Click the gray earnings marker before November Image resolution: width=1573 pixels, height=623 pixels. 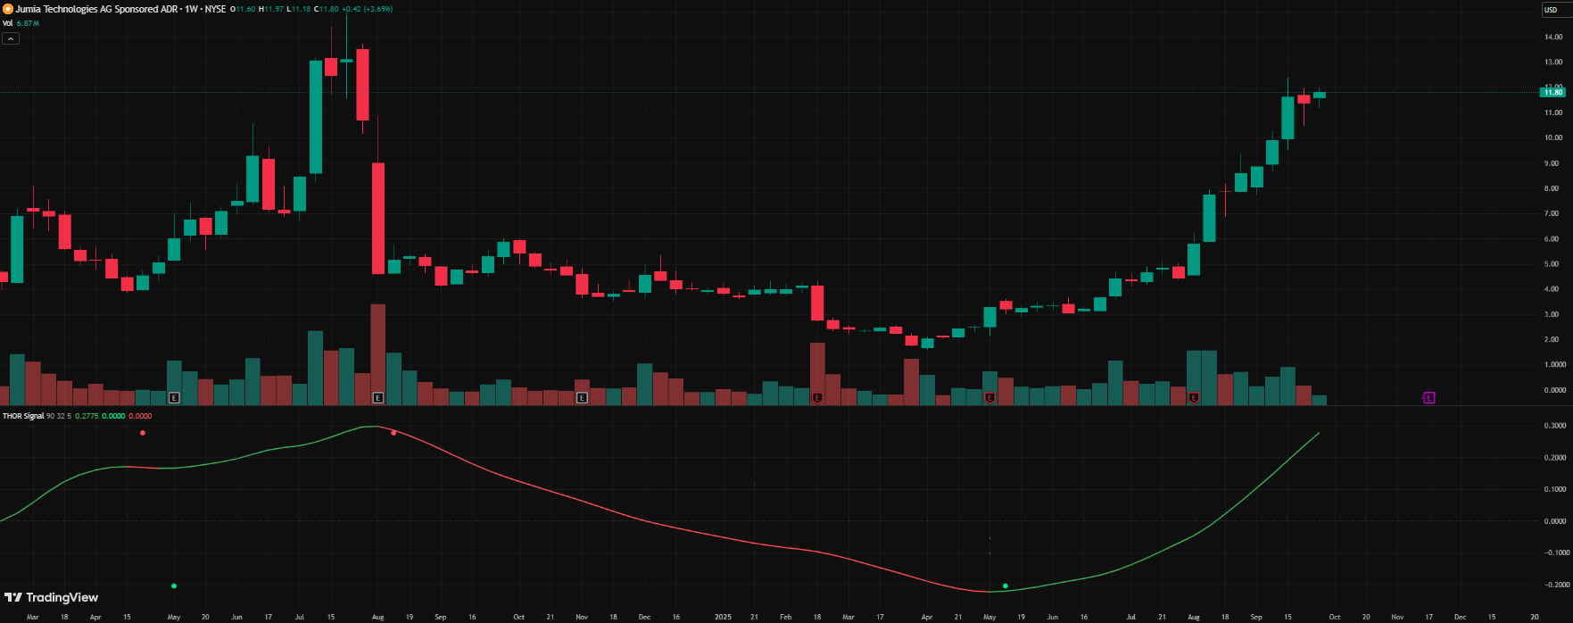(x=582, y=398)
